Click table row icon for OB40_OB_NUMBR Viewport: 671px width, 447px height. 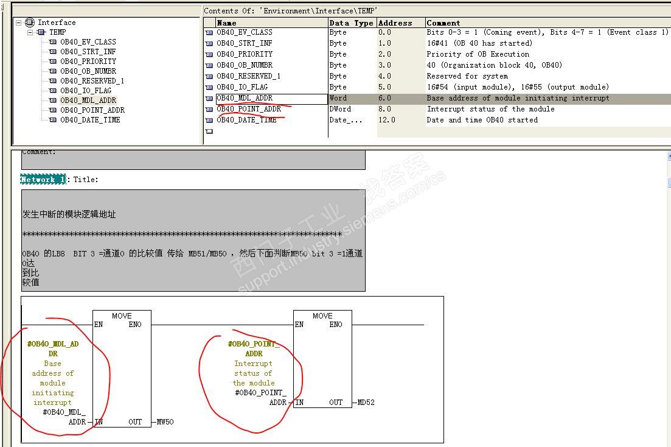pyautogui.click(x=209, y=66)
